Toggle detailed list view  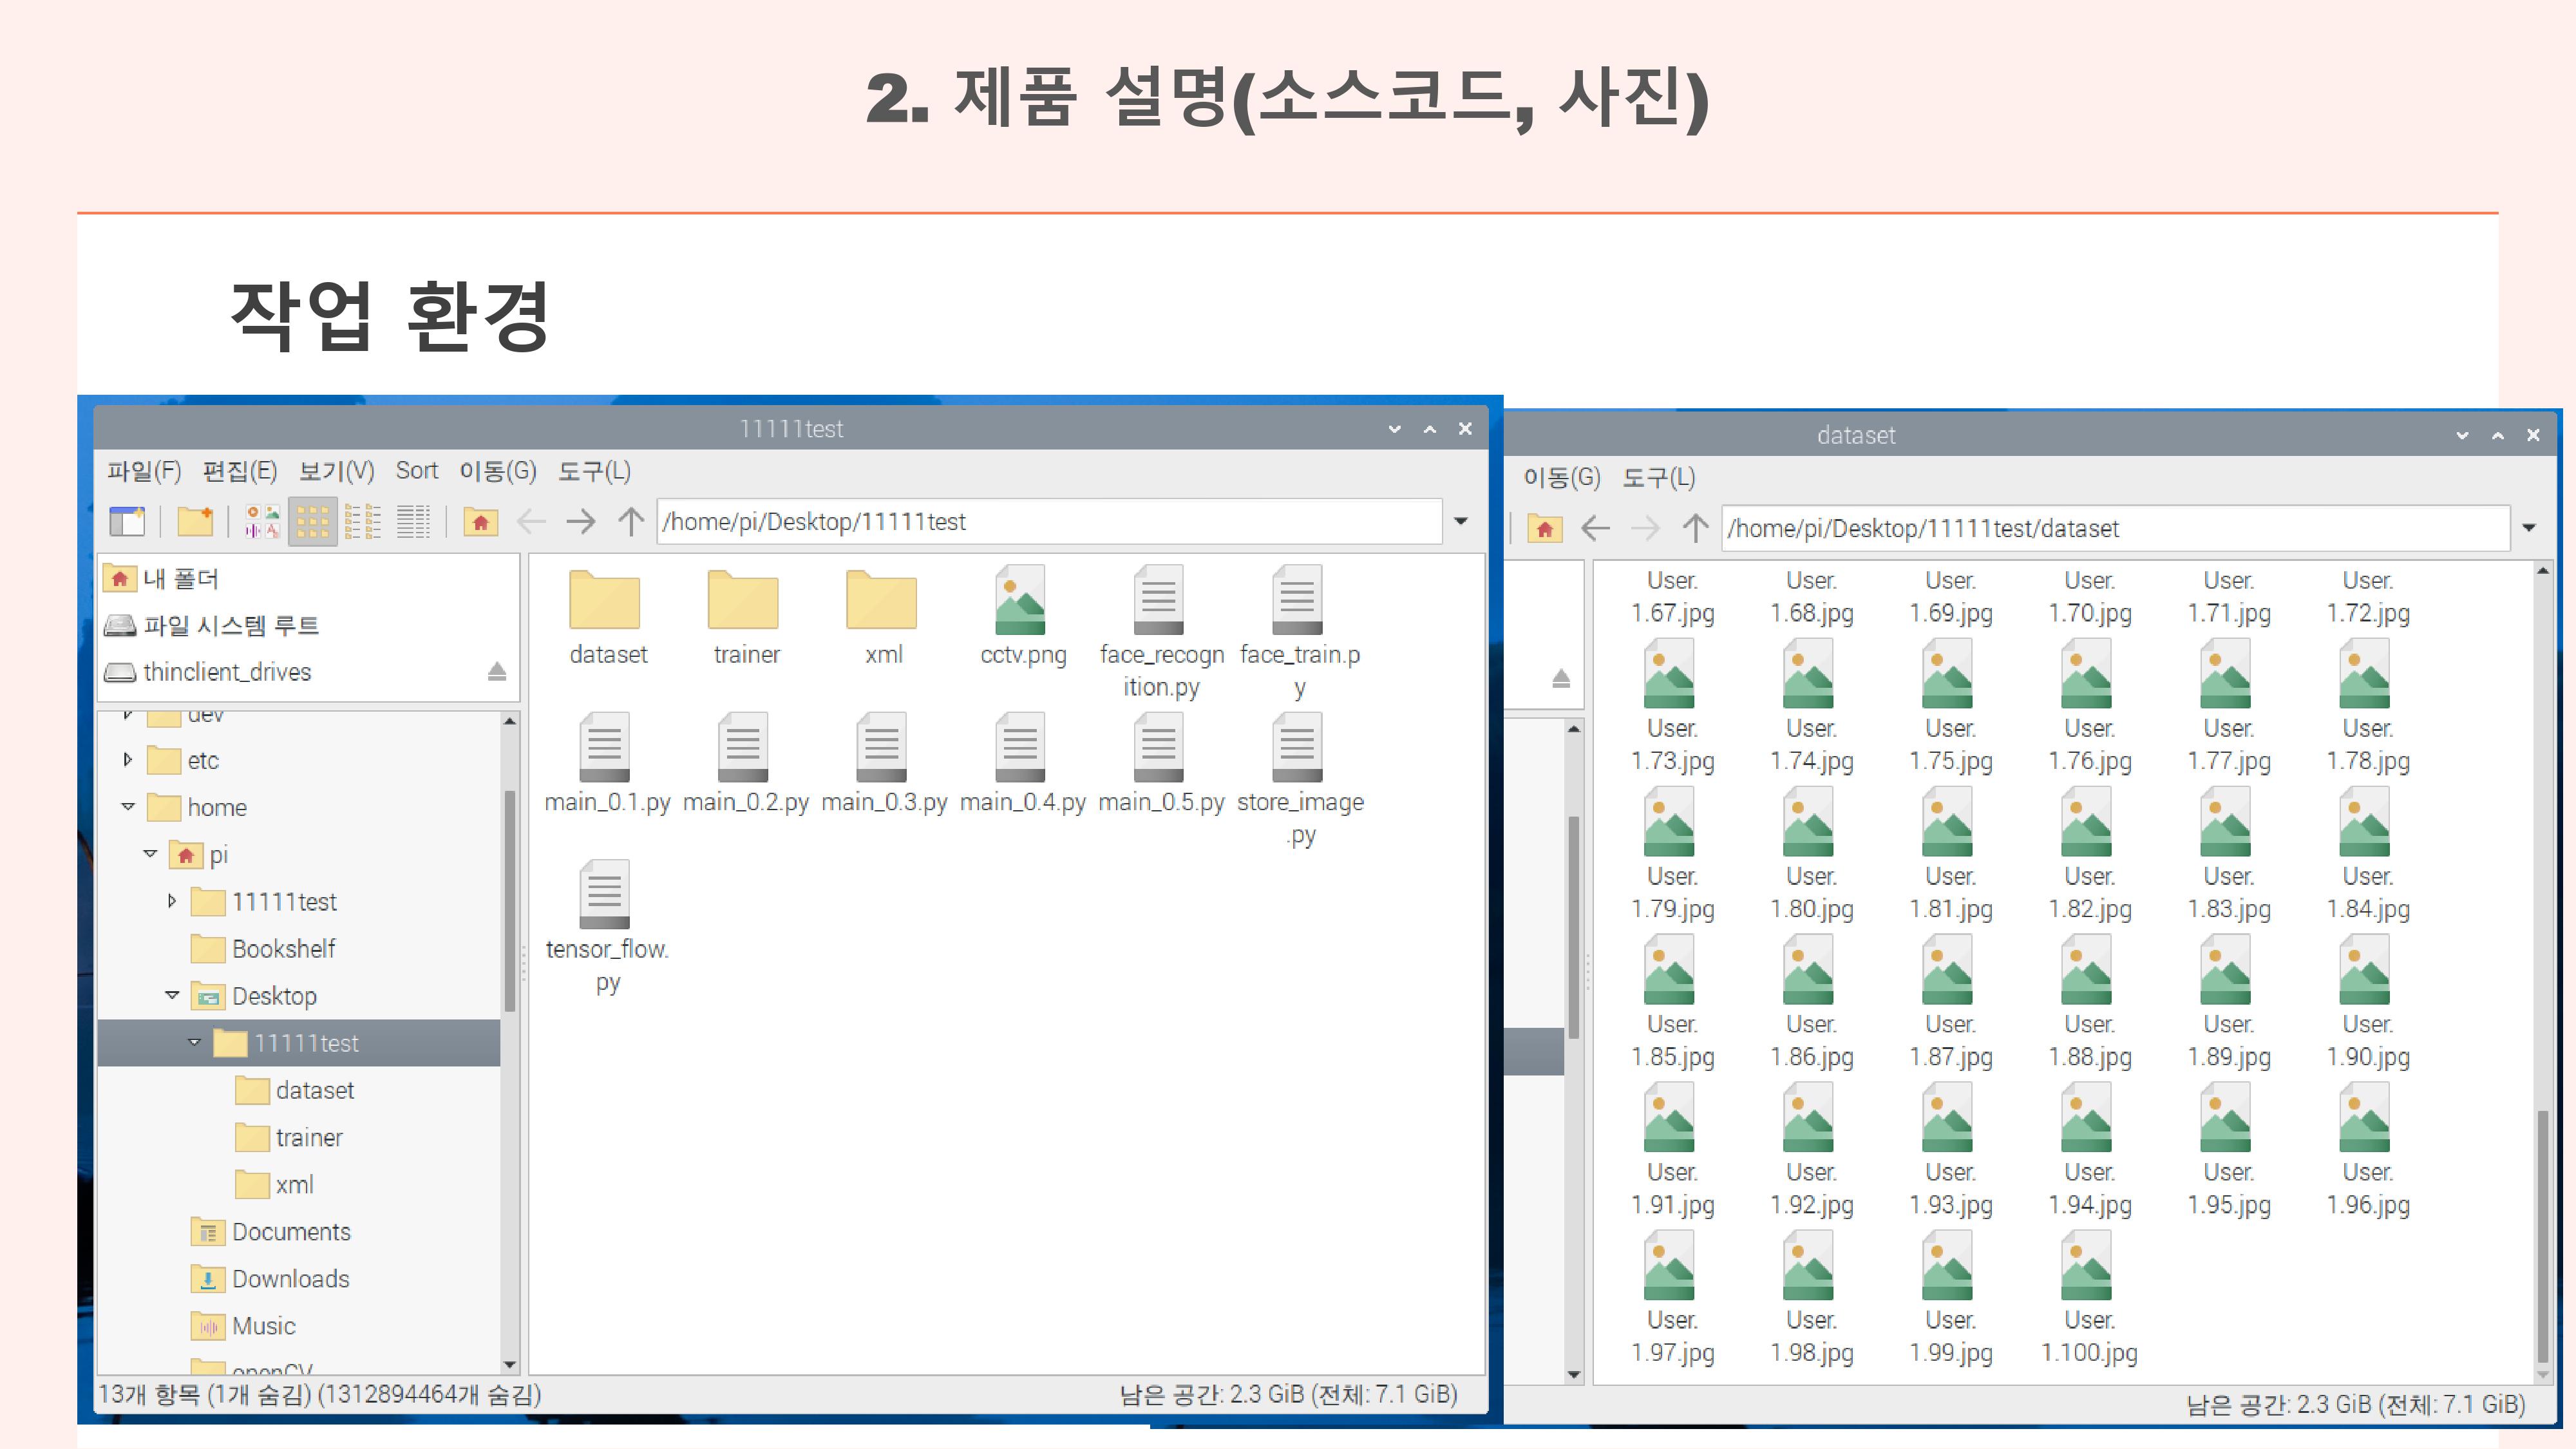click(414, 521)
